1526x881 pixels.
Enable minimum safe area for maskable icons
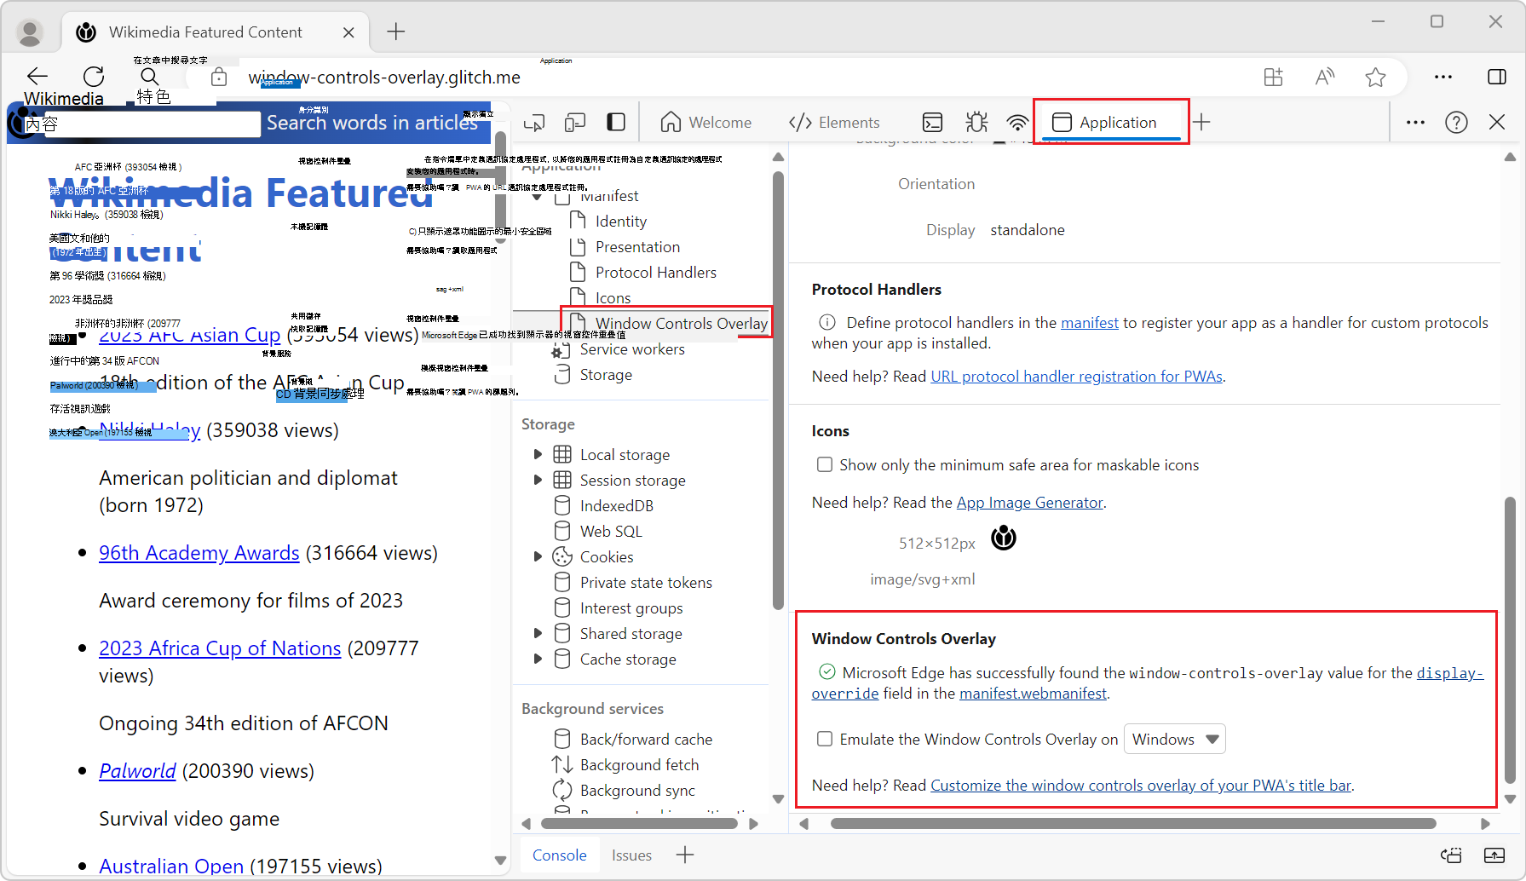(825, 464)
